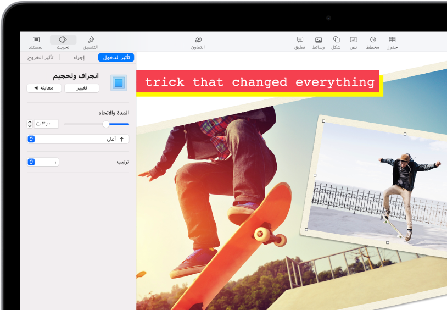Open the Shape (شكل) toolbar icon
Screen dimensions: 447x310
(336, 43)
